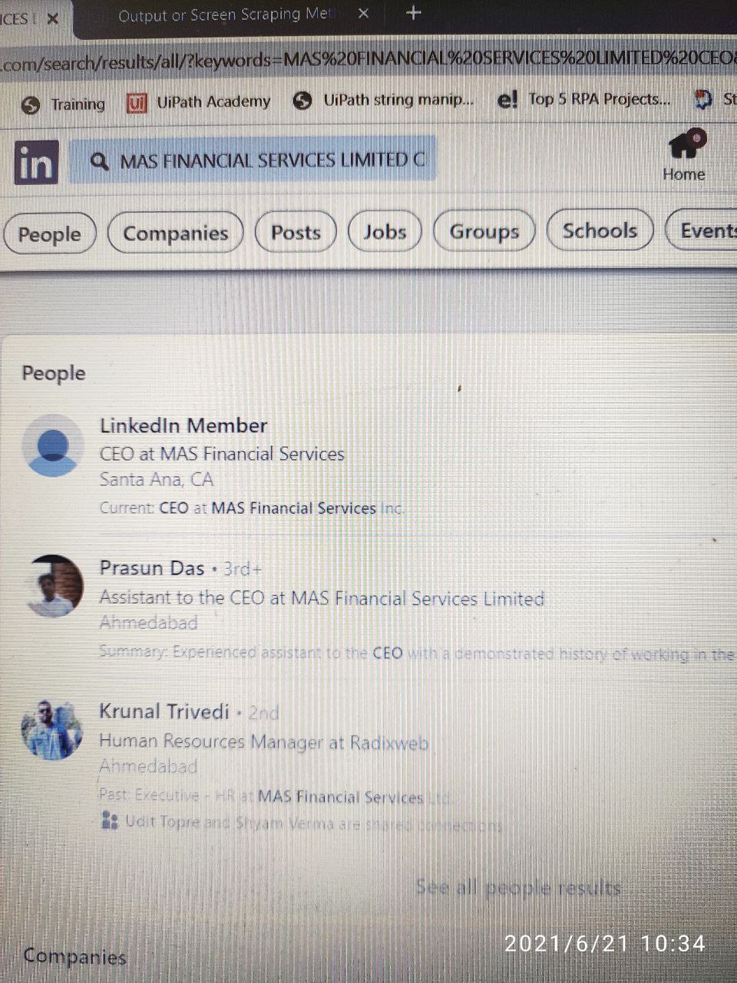The width and height of the screenshot is (737, 983).
Task: Open the LinkedIn logo home icon
Action: [x=36, y=163]
